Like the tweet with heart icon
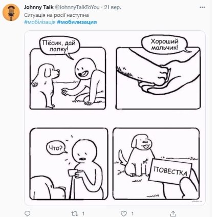Viewport: 219px width, 217px height. tap(124, 213)
